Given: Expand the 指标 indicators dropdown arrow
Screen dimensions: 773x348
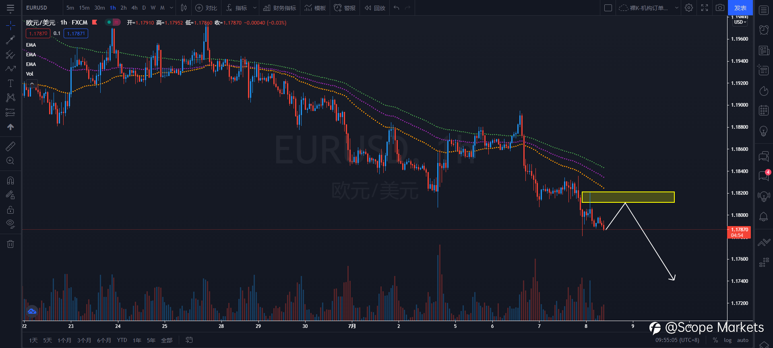Looking at the screenshot, I should 254,8.
